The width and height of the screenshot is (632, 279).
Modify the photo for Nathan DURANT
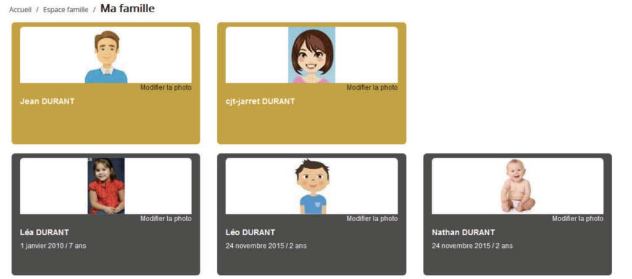[x=578, y=219]
